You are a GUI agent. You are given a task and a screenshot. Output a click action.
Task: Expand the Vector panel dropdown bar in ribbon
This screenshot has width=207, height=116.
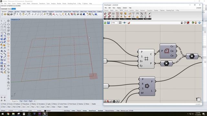(x=147, y=19)
